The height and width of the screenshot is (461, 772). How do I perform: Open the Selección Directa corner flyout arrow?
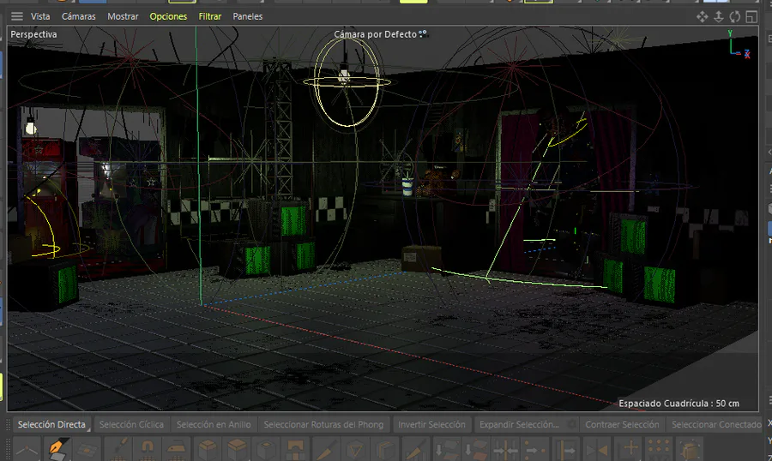[x=88, y=430]
